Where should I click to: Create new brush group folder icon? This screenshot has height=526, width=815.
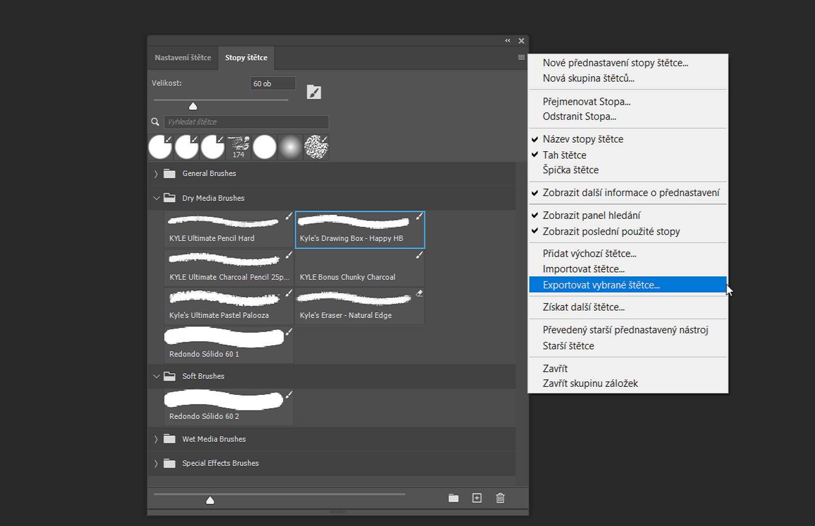pos(453,498)
